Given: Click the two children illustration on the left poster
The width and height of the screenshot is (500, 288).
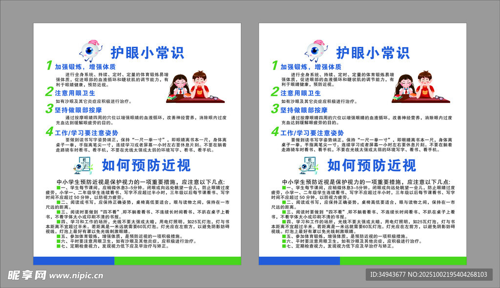Looking at the screenshot, I should [194, 87].
